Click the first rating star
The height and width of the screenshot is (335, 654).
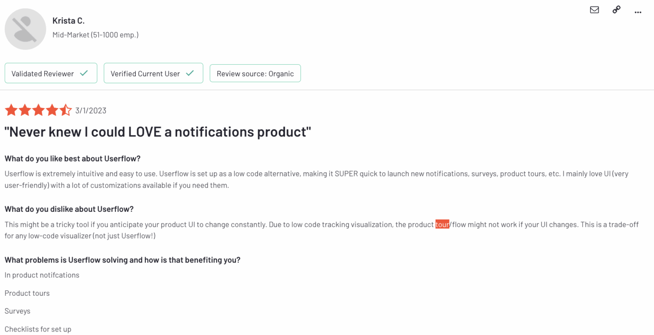pos(11,110)
